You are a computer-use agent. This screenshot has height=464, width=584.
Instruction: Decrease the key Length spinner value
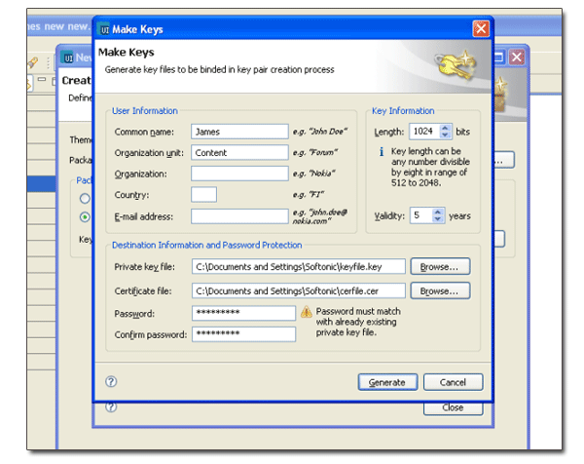(445, 135)
